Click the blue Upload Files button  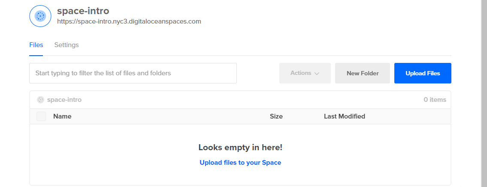423,73
